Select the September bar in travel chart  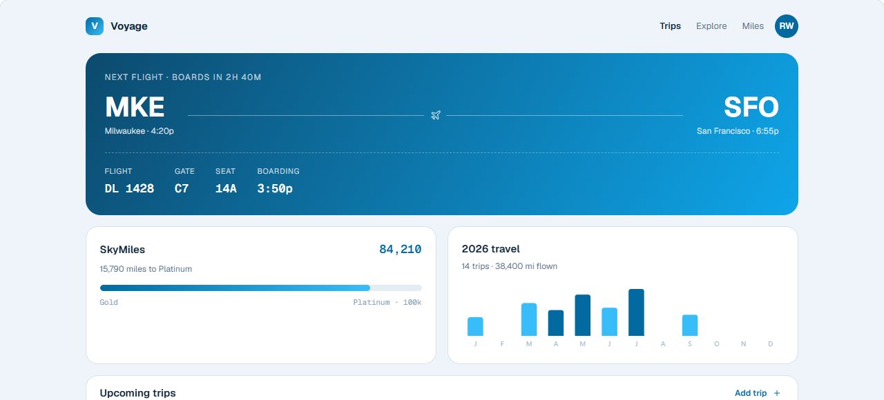tap(690, 326)
